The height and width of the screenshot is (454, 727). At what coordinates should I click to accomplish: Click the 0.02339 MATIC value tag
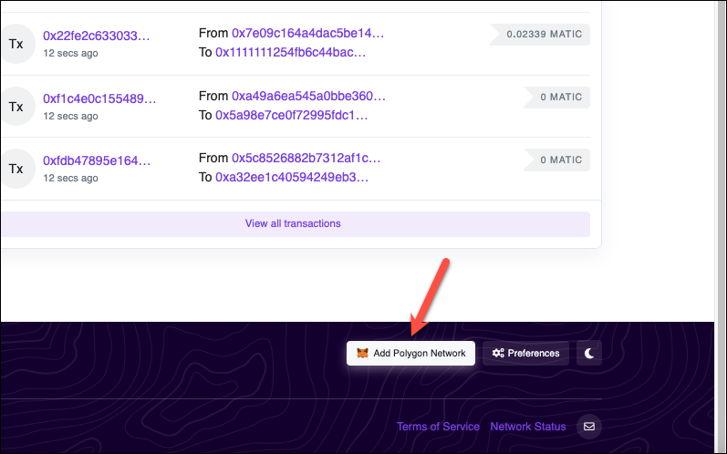coord(540,35)
